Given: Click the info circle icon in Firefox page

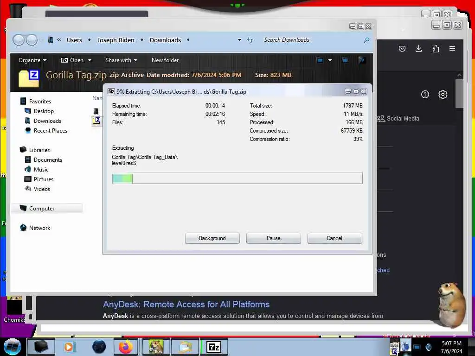Looking at the screenshot, I should tap(425, 95).
